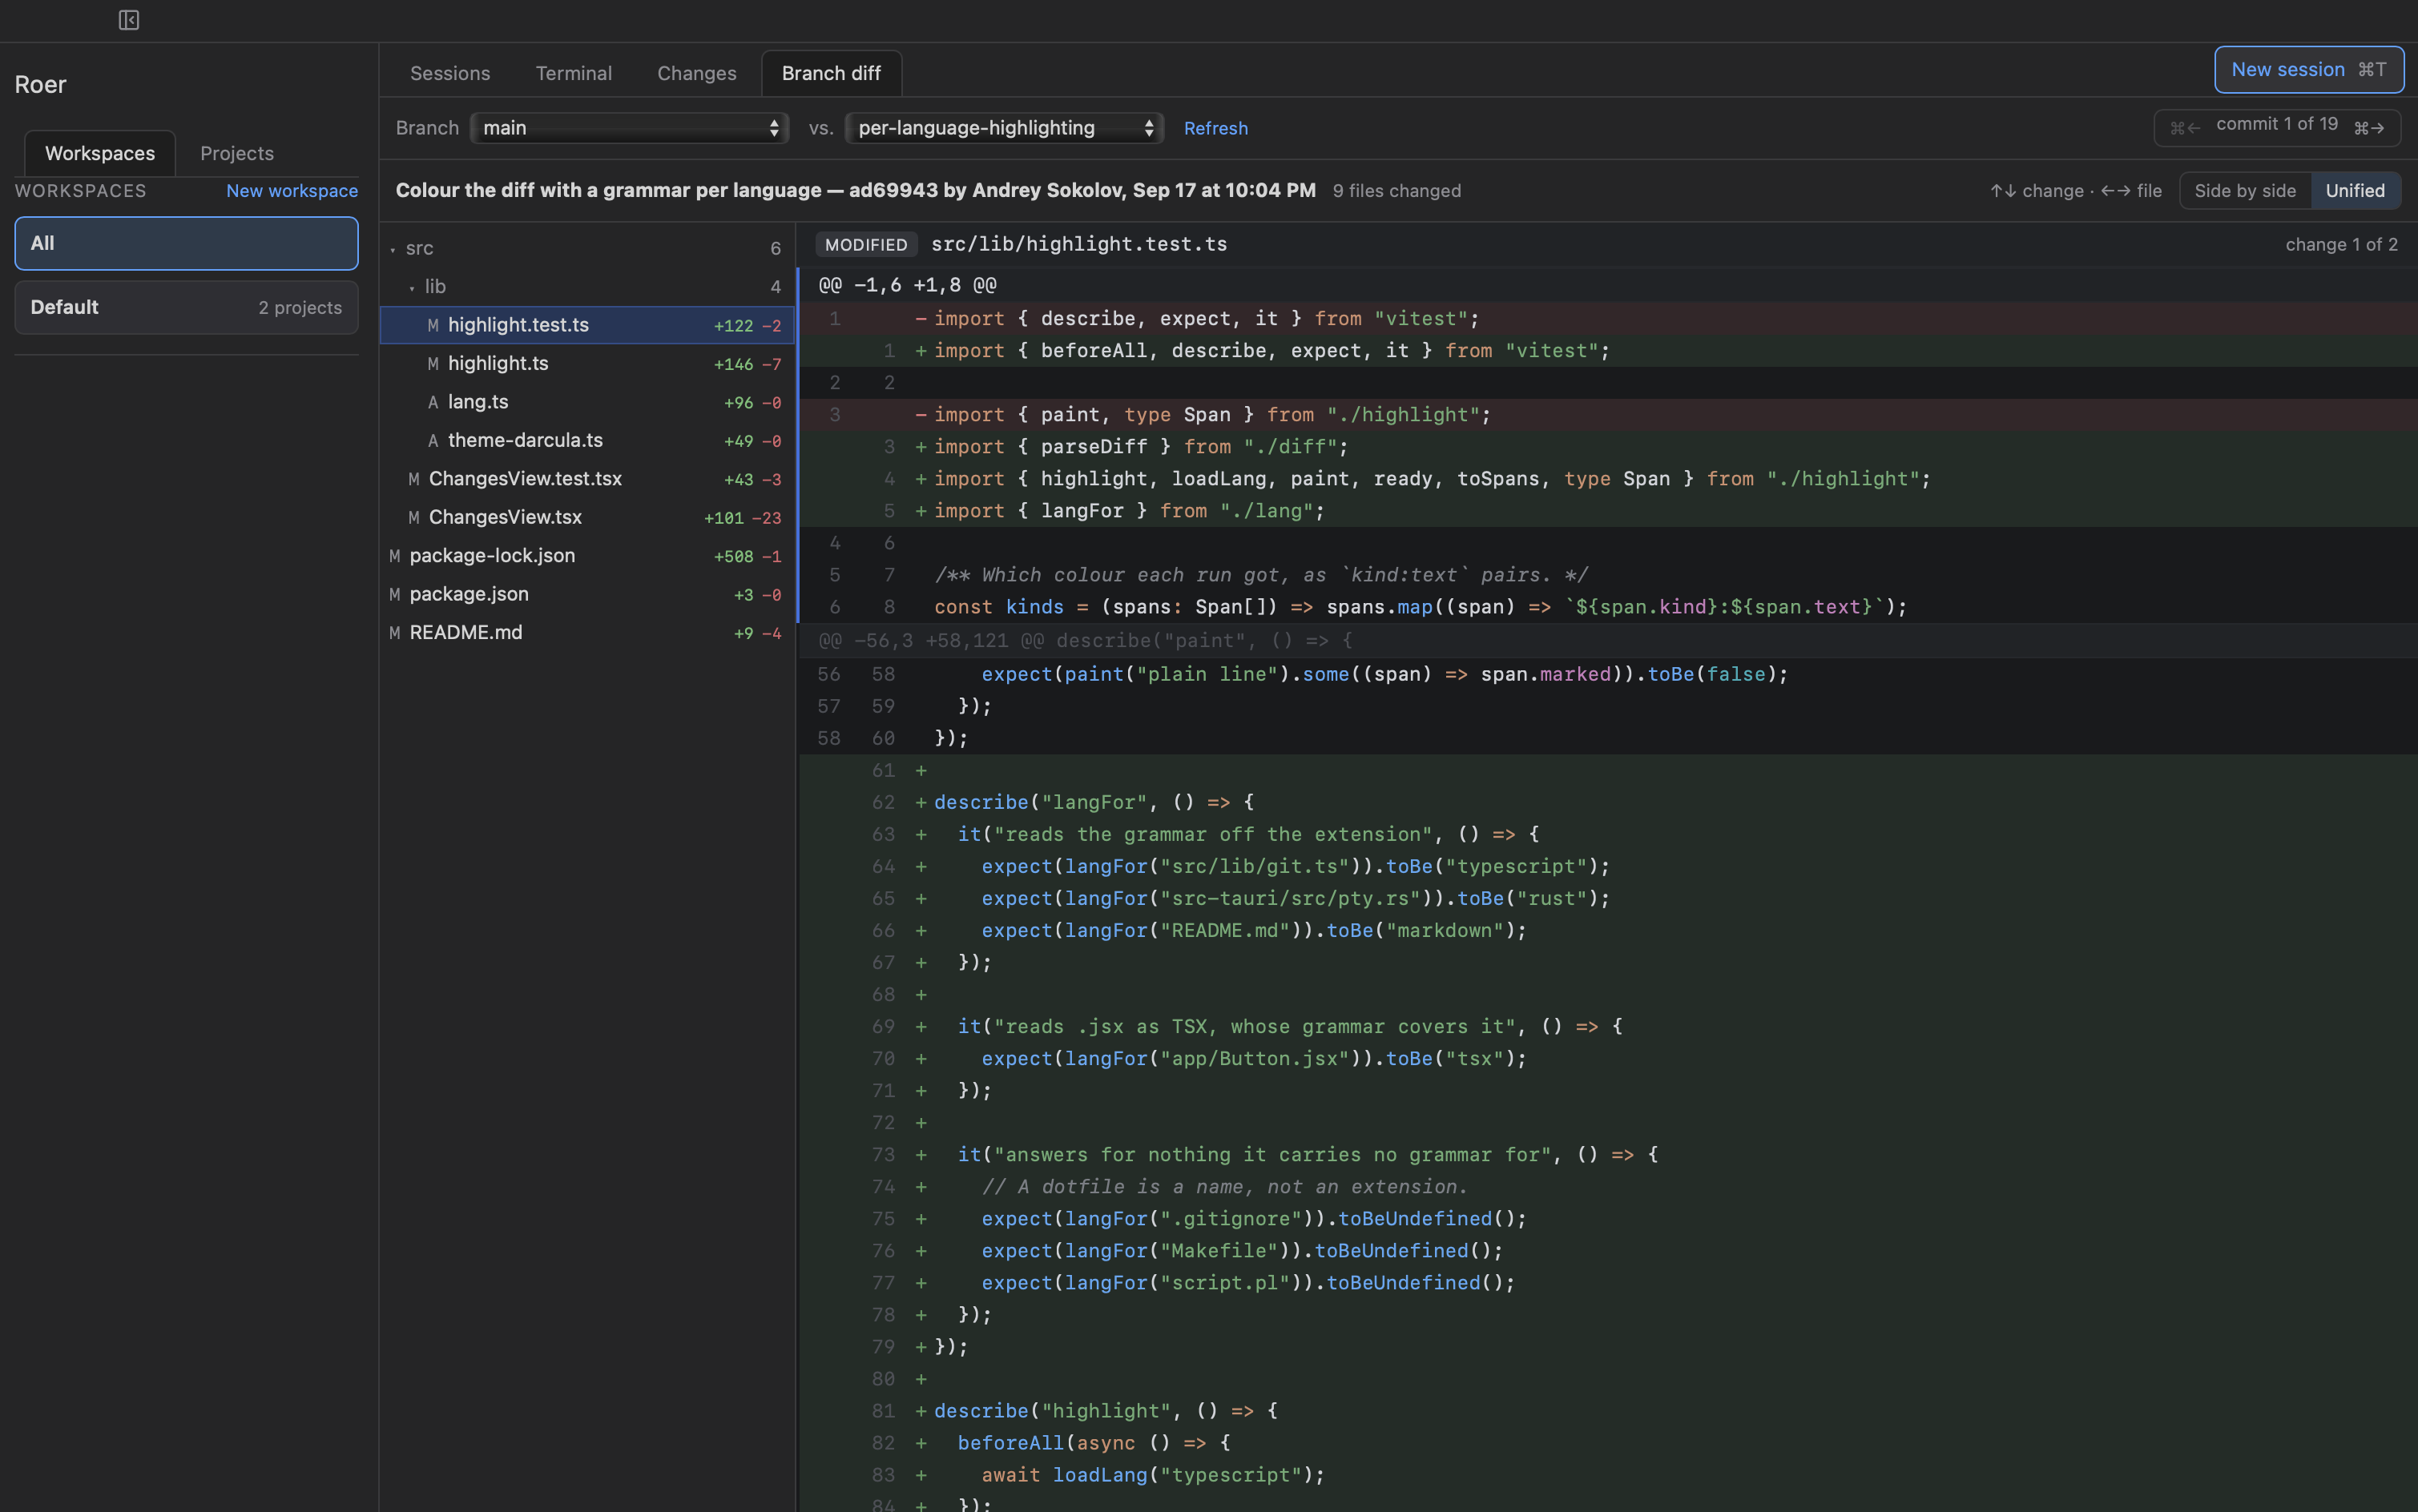Viewport: 2418px width, 1512px height.
Task: Open the per-language-highlighting branch dropdown
Action: coord(1005,128)
